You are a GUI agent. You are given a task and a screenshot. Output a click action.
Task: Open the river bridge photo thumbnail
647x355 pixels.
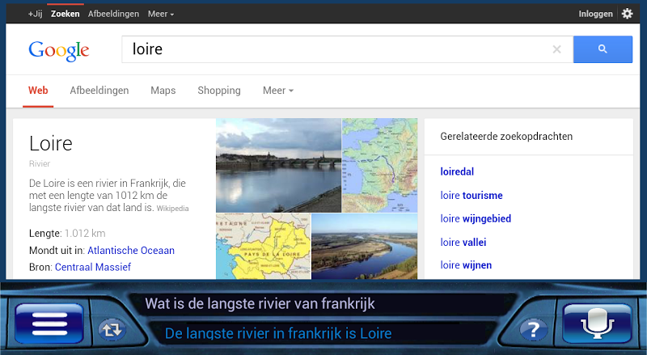coord(278,165)
